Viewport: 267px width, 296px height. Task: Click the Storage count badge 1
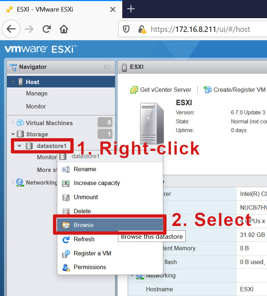coord(105,134)
